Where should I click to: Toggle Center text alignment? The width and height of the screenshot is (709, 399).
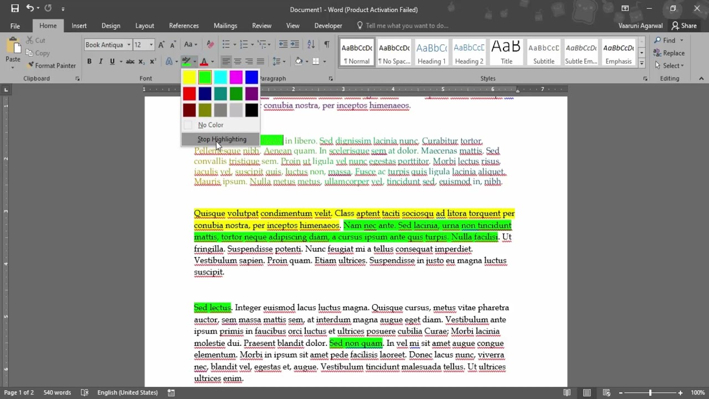(237, 62)
